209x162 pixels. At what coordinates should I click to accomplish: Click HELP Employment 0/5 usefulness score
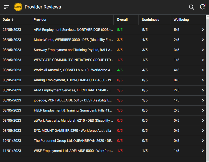tap(145, 110)
